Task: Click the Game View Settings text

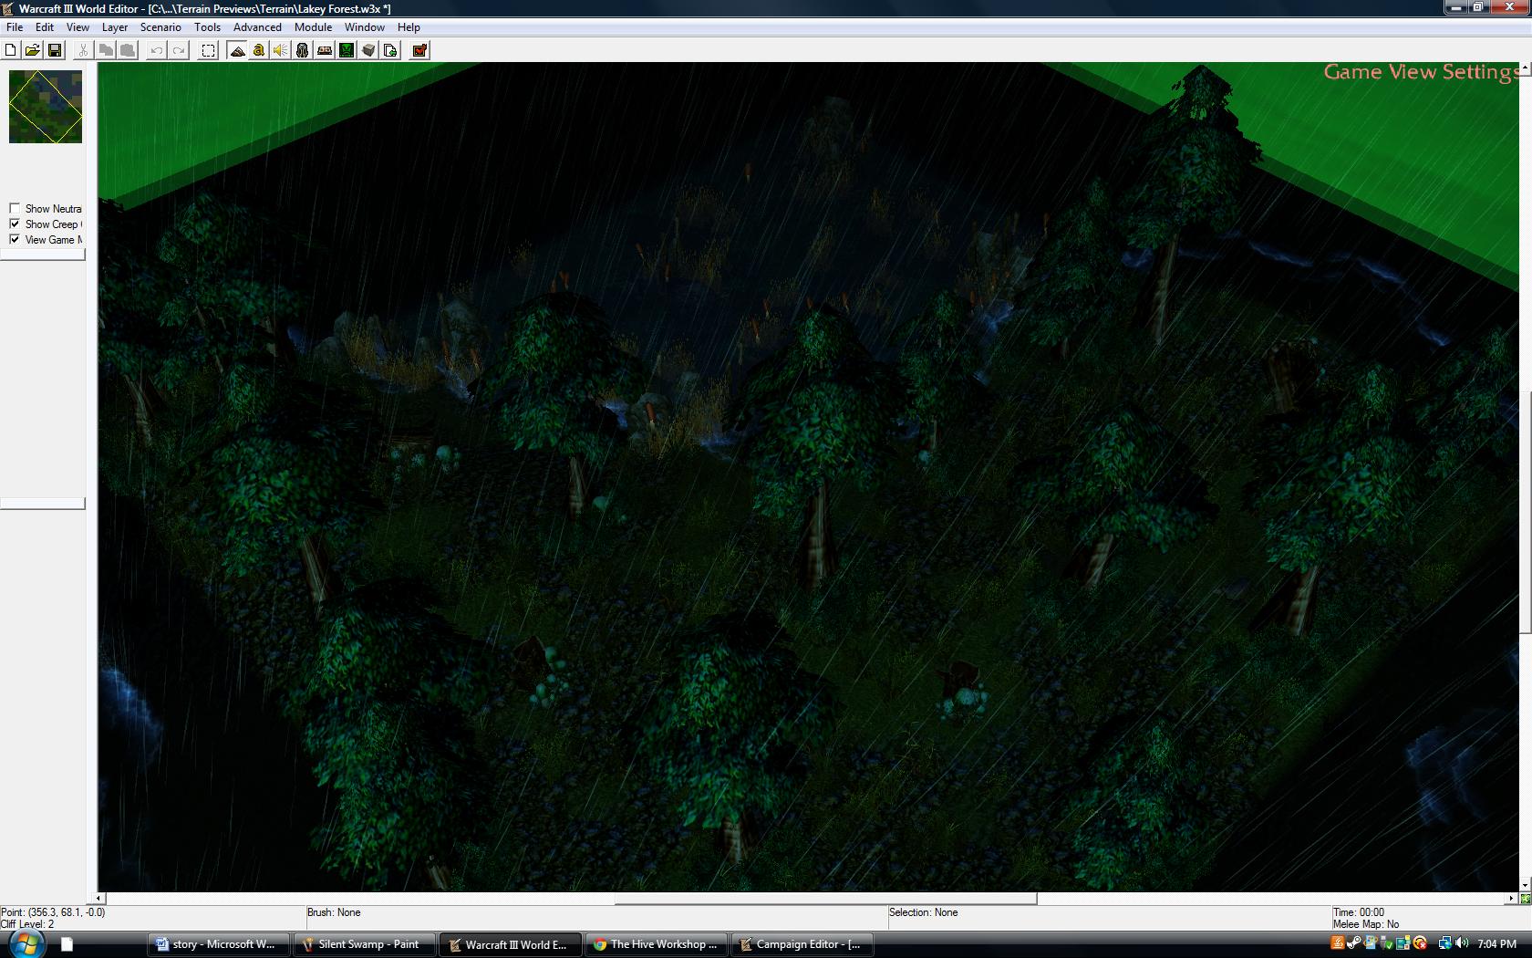Action: [x=1423, y=72]
